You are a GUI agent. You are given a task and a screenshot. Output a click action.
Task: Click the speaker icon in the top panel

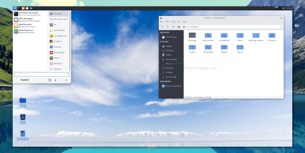click(283, 8)
